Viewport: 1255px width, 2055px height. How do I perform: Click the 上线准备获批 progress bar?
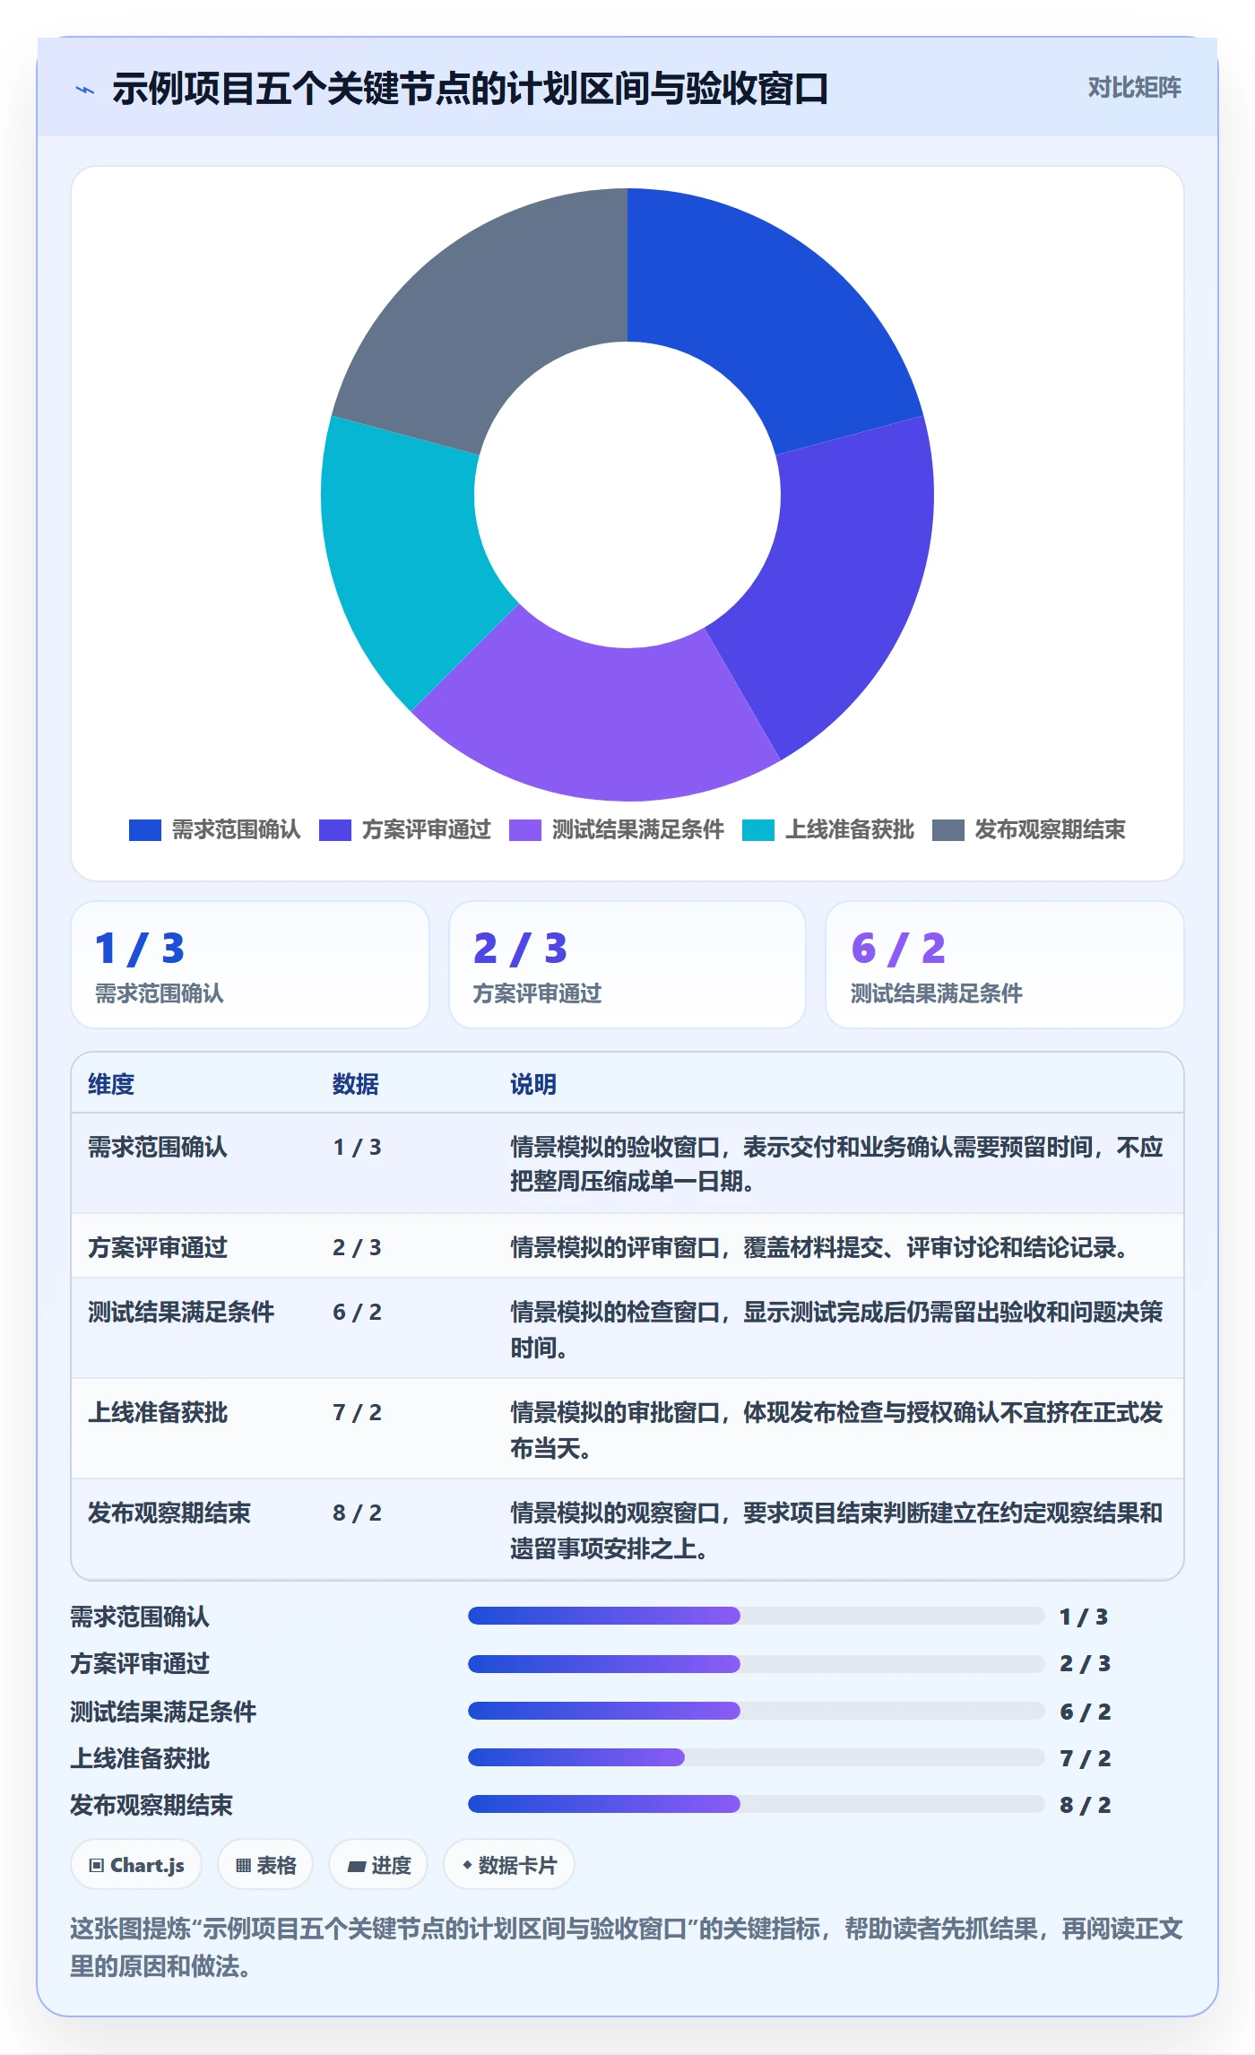756,1757
